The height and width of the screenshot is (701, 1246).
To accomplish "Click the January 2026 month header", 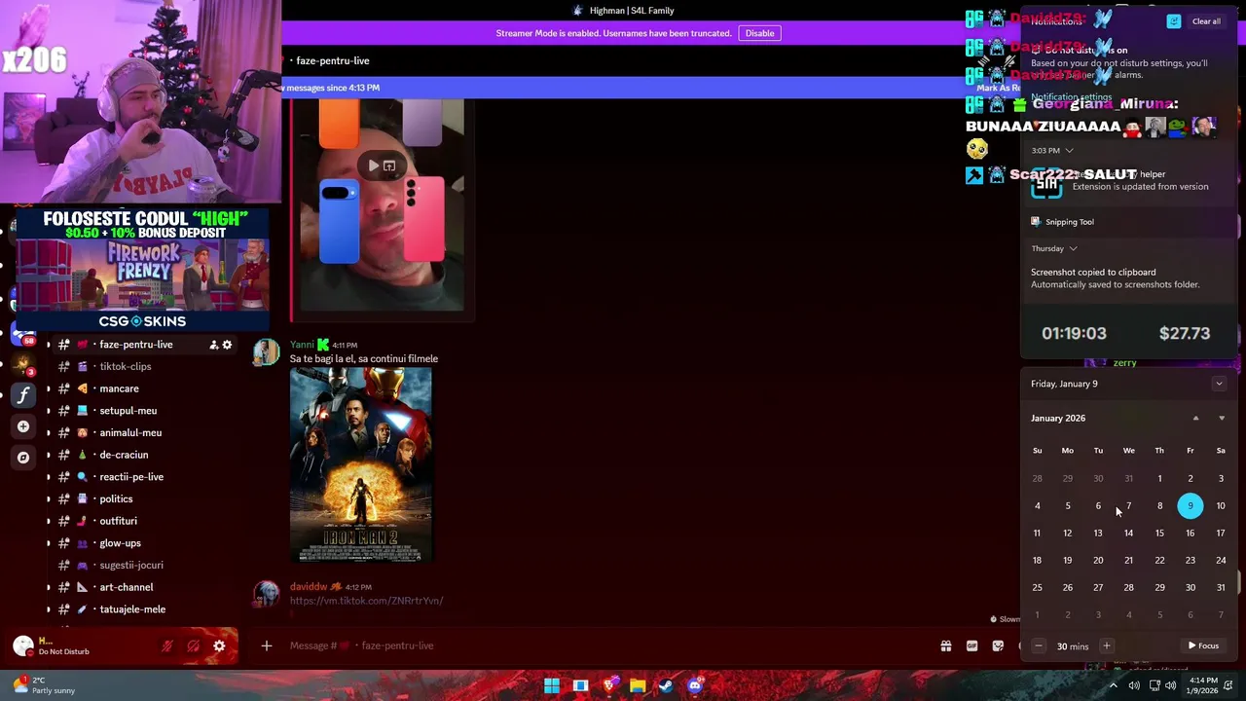I will tap(1058, 418).
